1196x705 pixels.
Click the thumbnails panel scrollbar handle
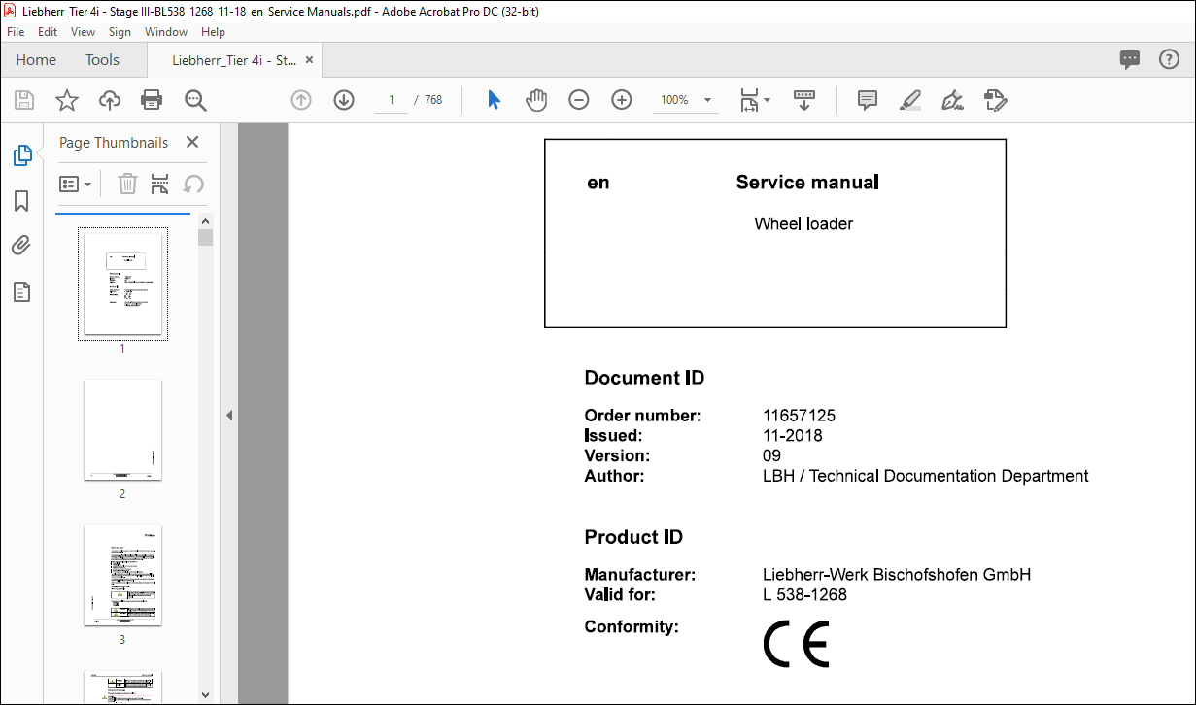pyautogui.click(x=205, y=237)
